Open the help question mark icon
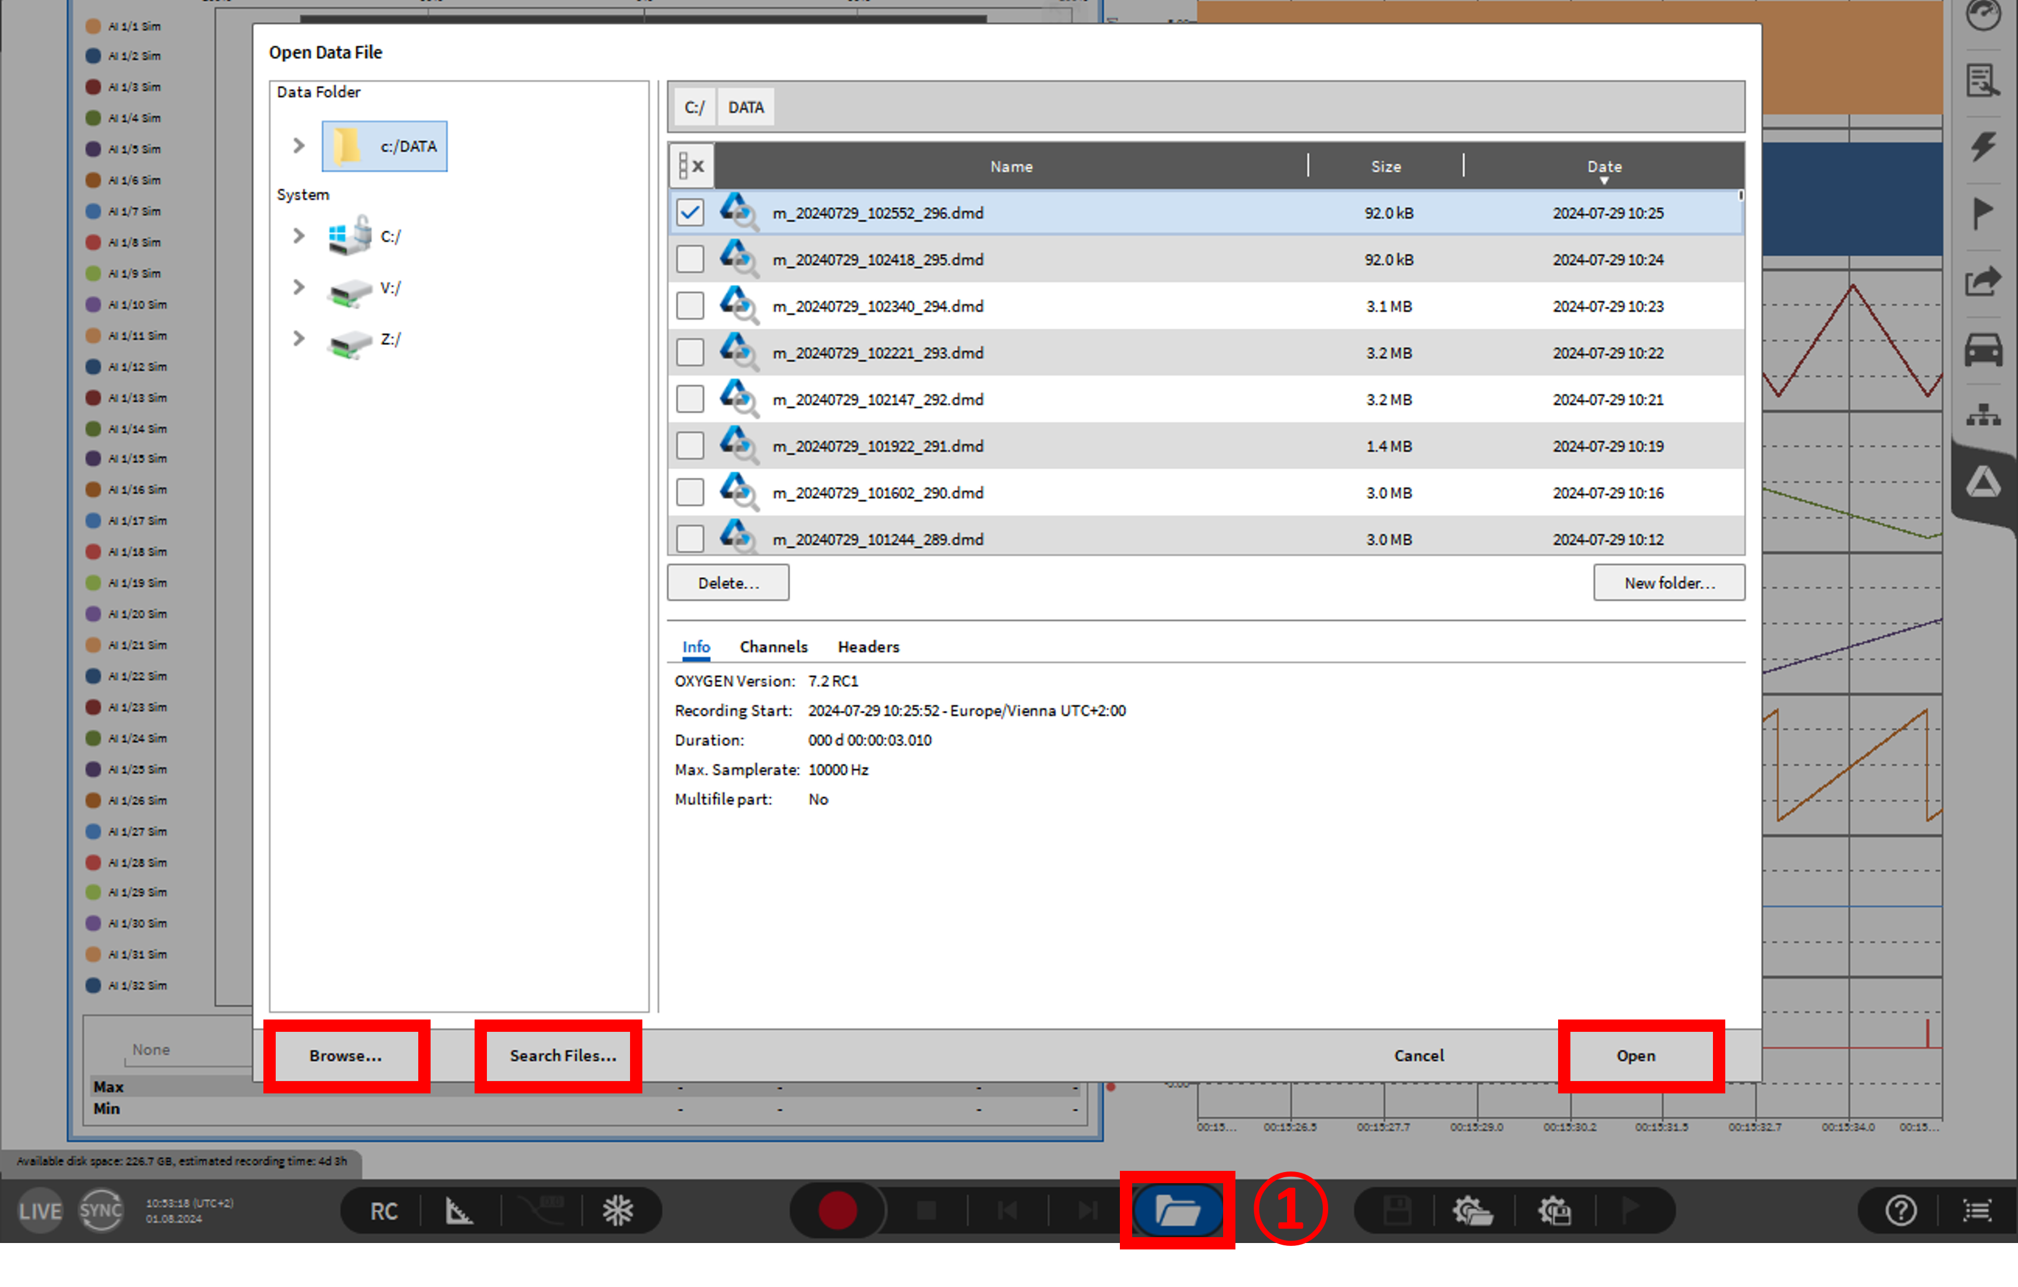 [1900, 1210]
